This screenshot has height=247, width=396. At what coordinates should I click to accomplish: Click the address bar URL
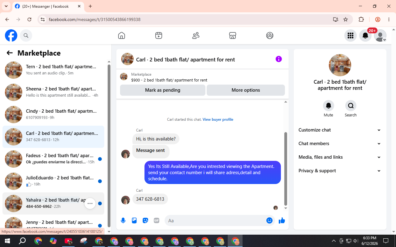coord(95,19)
